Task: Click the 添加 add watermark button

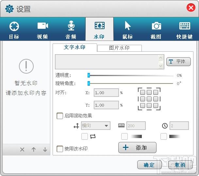Action: pyautogui.click(x=137, y=148)
